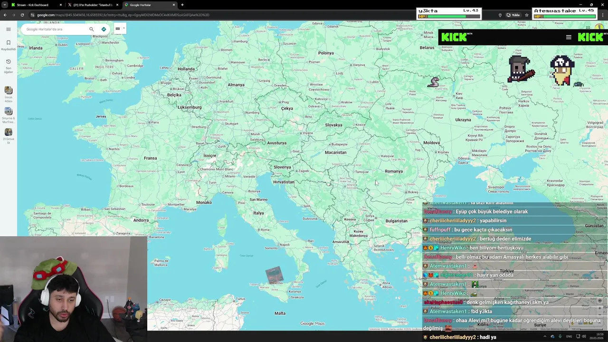Open Son öğeler recents in sidebar
The height and width of the screenshot is (342, 608).
pyautogui.click(x=8, y=66)
